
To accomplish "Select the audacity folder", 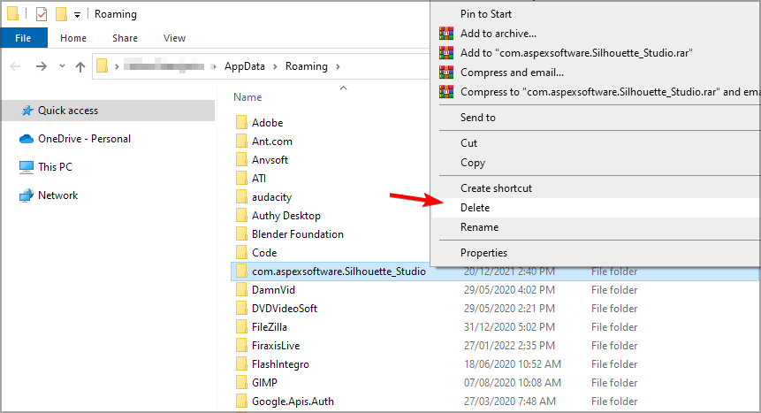I will pyautogui.click(x=271, y=197).
